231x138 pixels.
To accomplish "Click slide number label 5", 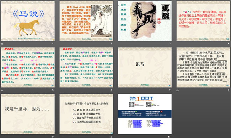I will click(52, 90).
